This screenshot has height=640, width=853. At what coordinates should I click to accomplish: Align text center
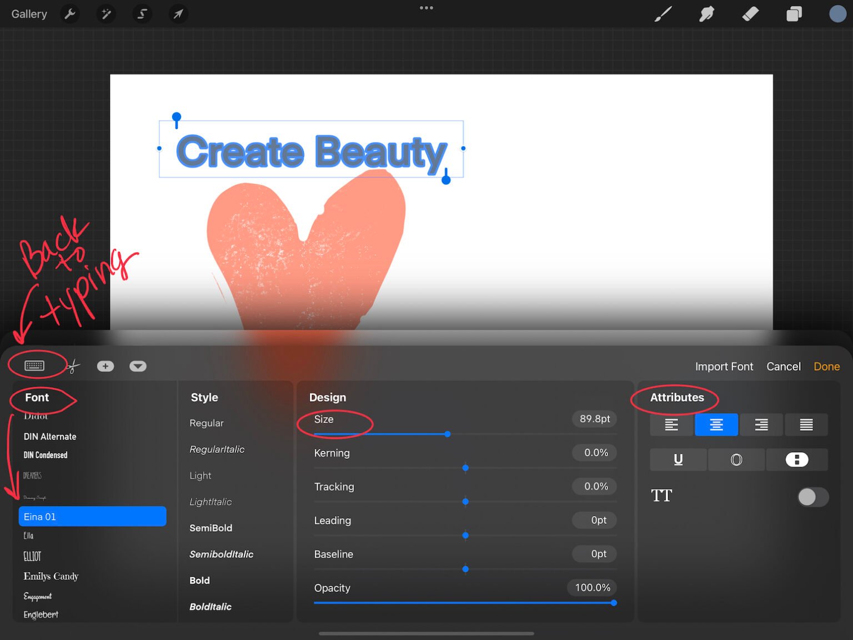coord(716,425)
